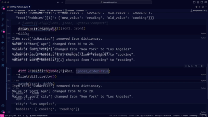Add a new Markdown cell
This screenshot has width=208, height=117.
point(20,11)
